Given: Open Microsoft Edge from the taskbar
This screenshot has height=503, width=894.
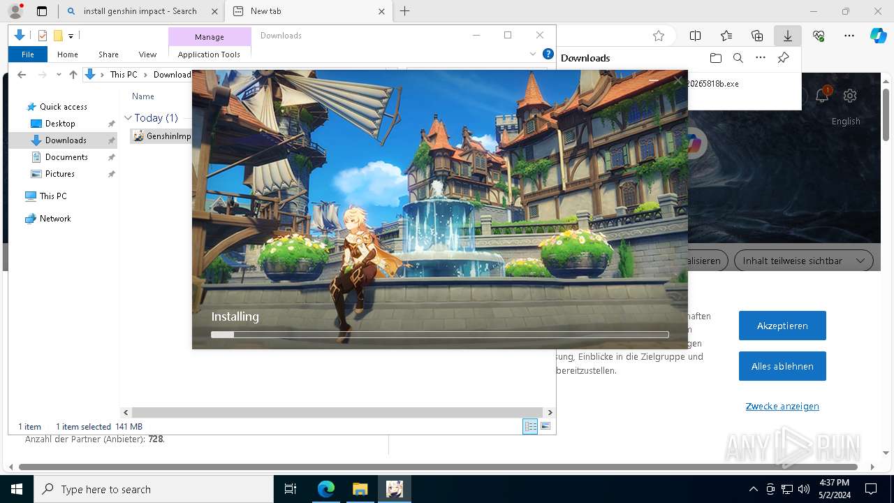Looking at the screenshot, I should (x=326, y=489).
